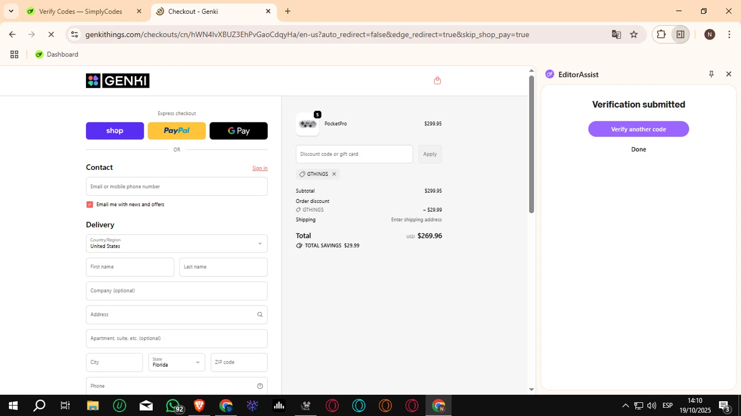This screenshot has height=416, width=741.
Task: Open the Dashboard bookmark
Action: [57, 54]
